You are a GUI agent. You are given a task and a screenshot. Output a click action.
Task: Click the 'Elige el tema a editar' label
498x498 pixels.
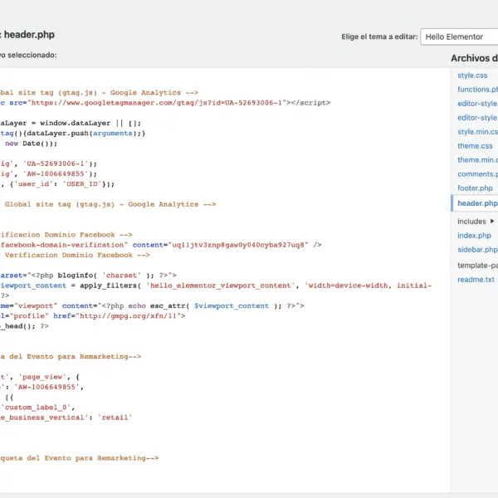pyautogui.click(x=378, y=37)
